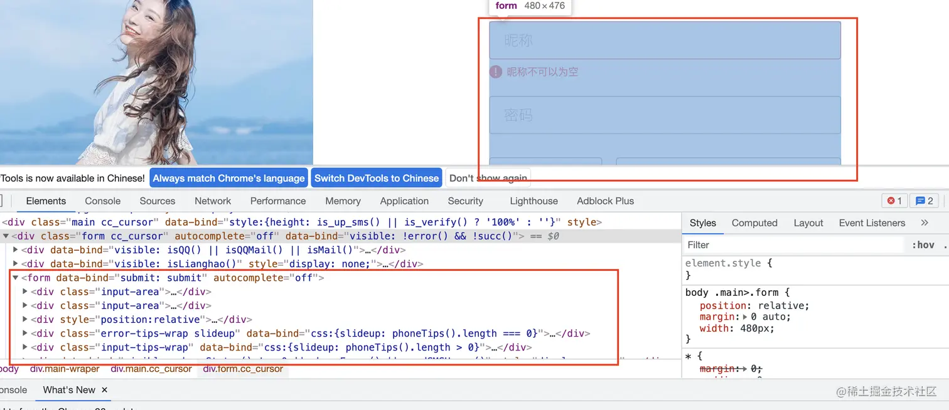Select the Performance tab

pyautogui.click(x=278, y=201)
